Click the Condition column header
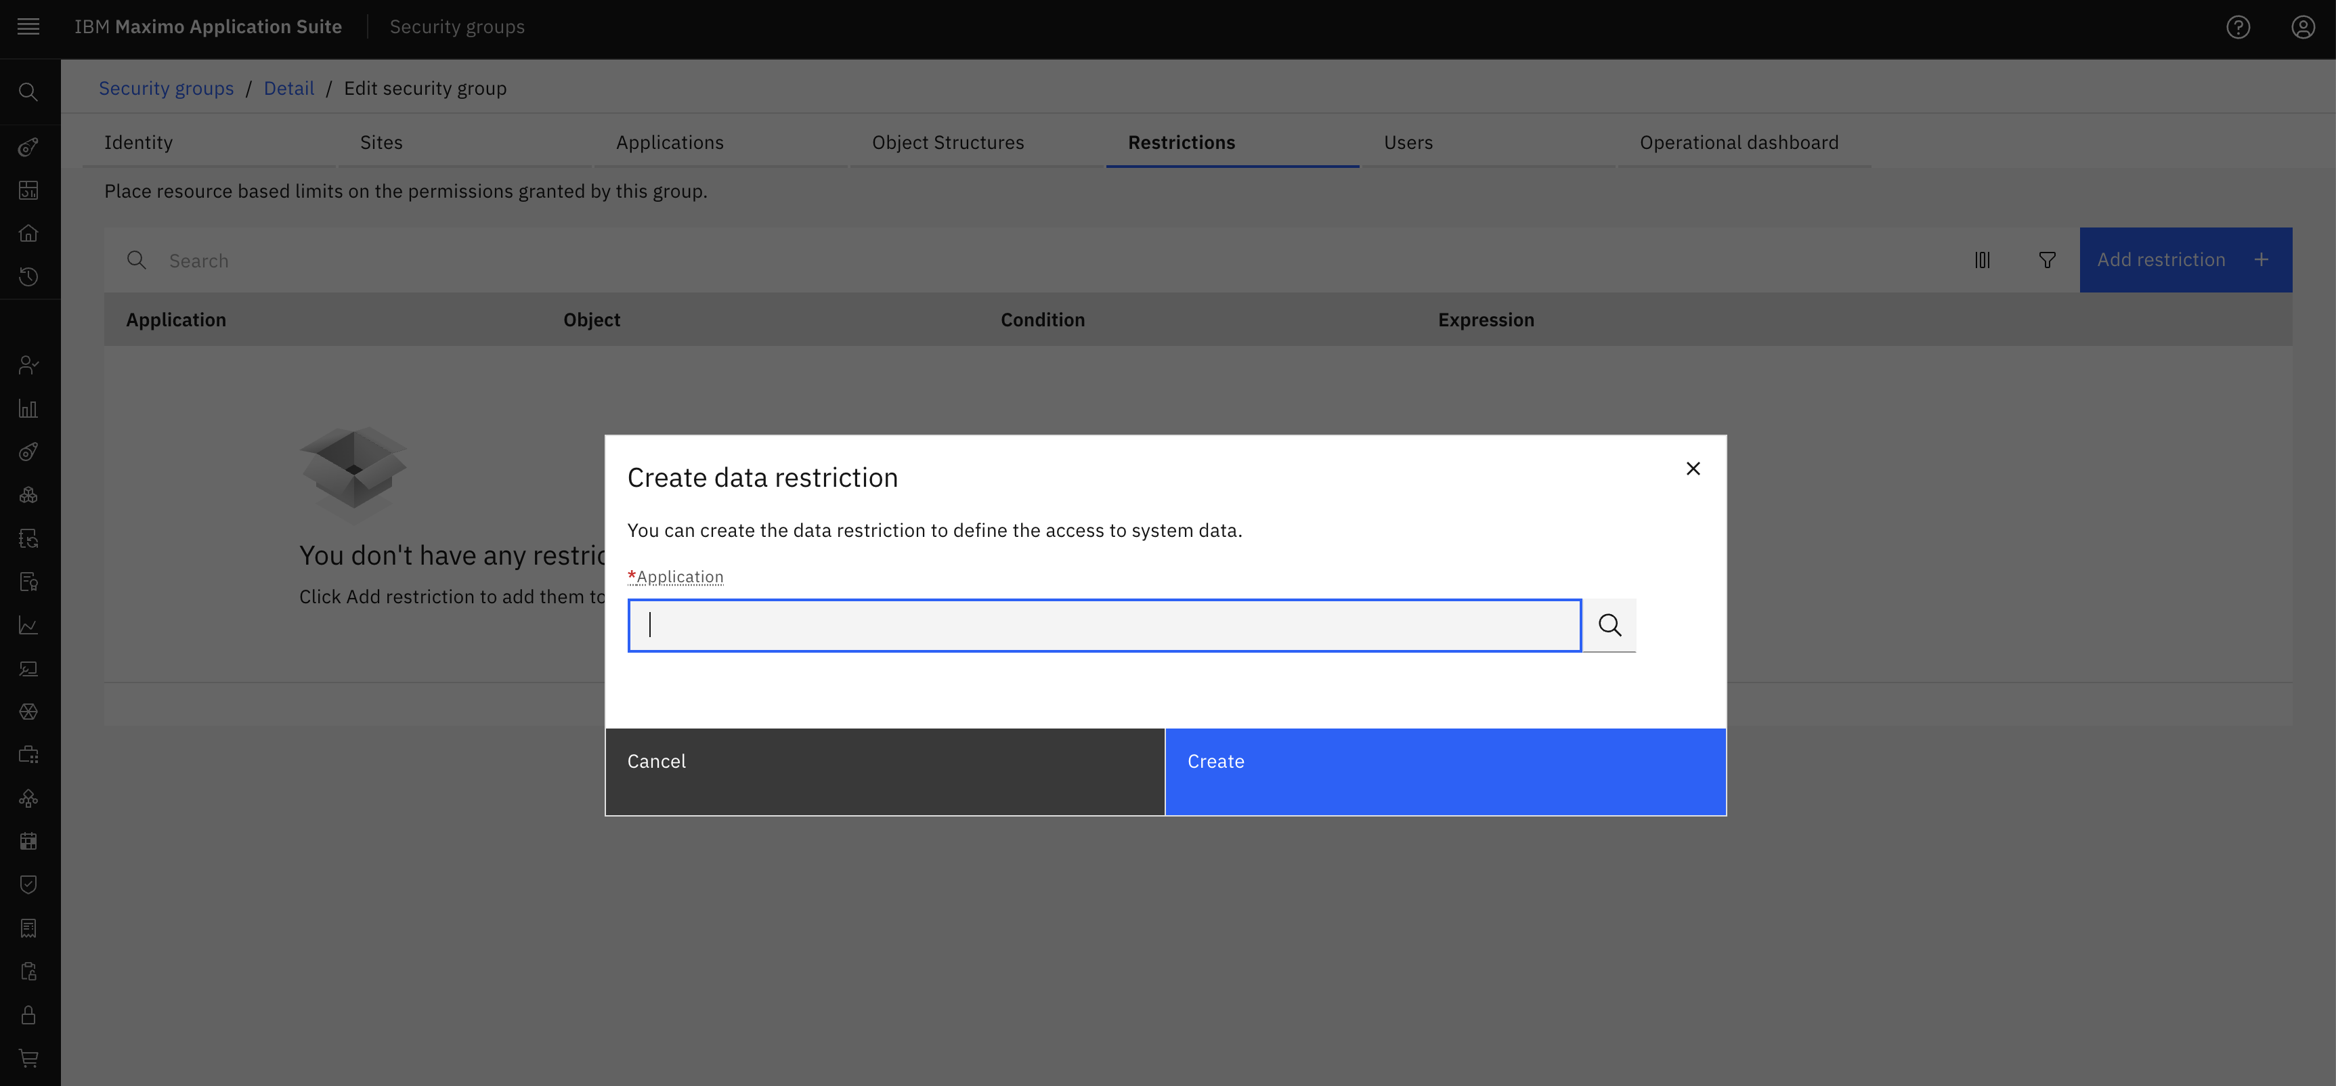Viewport: 2336px width, 1086px height. click(x=1042, y=319)
